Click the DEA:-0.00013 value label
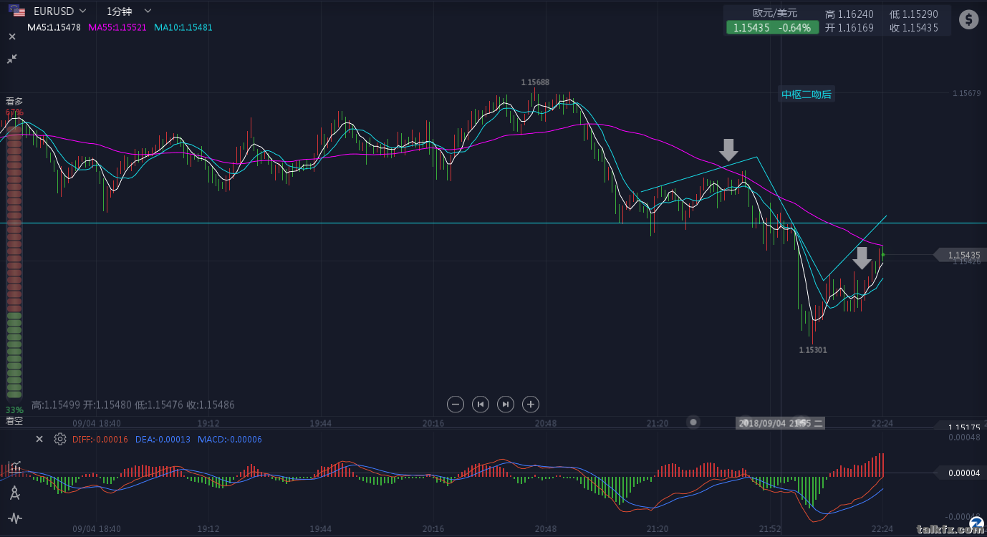This screenshot has width=987, height=537. tap(163, 439)
